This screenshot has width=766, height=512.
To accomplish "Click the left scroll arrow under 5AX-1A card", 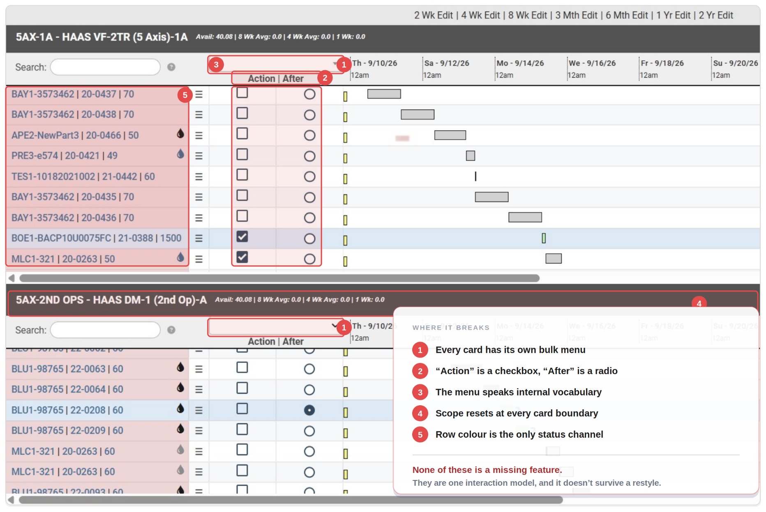I will [x=12, y=278].
